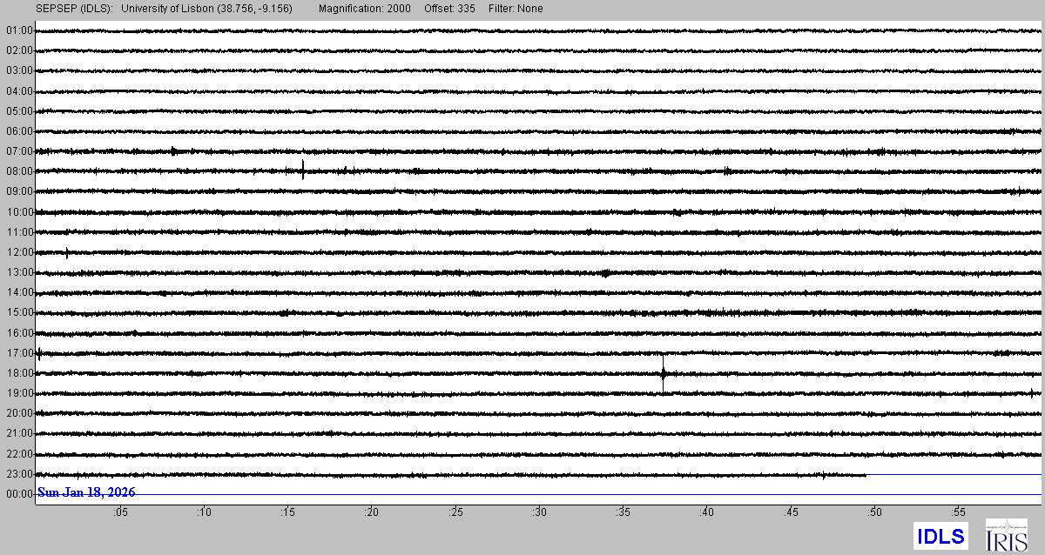Click the spike on the 08:00 trace
Viewport: 1045px width, 555px height.
[303, 171]
